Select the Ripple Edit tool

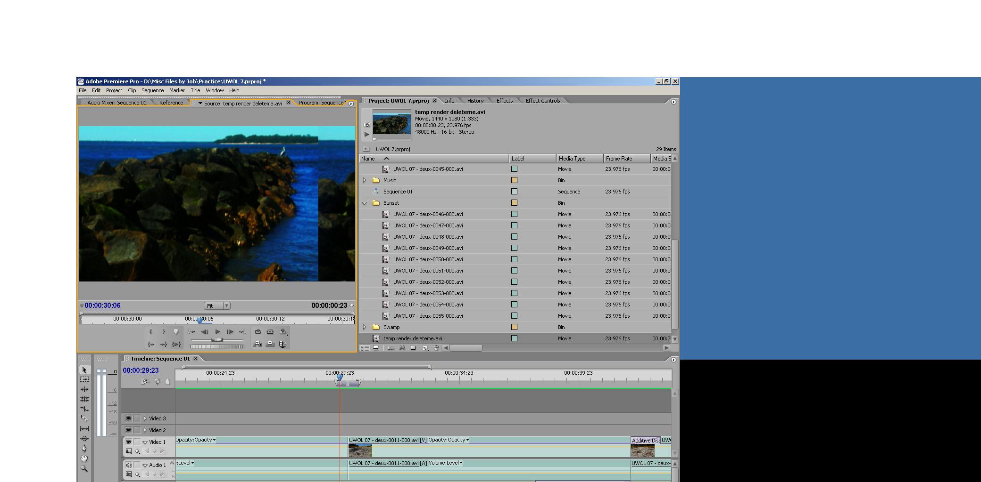84,389
